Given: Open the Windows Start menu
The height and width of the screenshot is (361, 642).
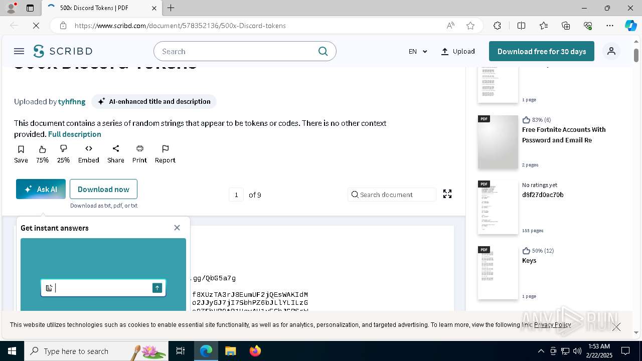Looking at the screenshot, I should coord(12,351).
